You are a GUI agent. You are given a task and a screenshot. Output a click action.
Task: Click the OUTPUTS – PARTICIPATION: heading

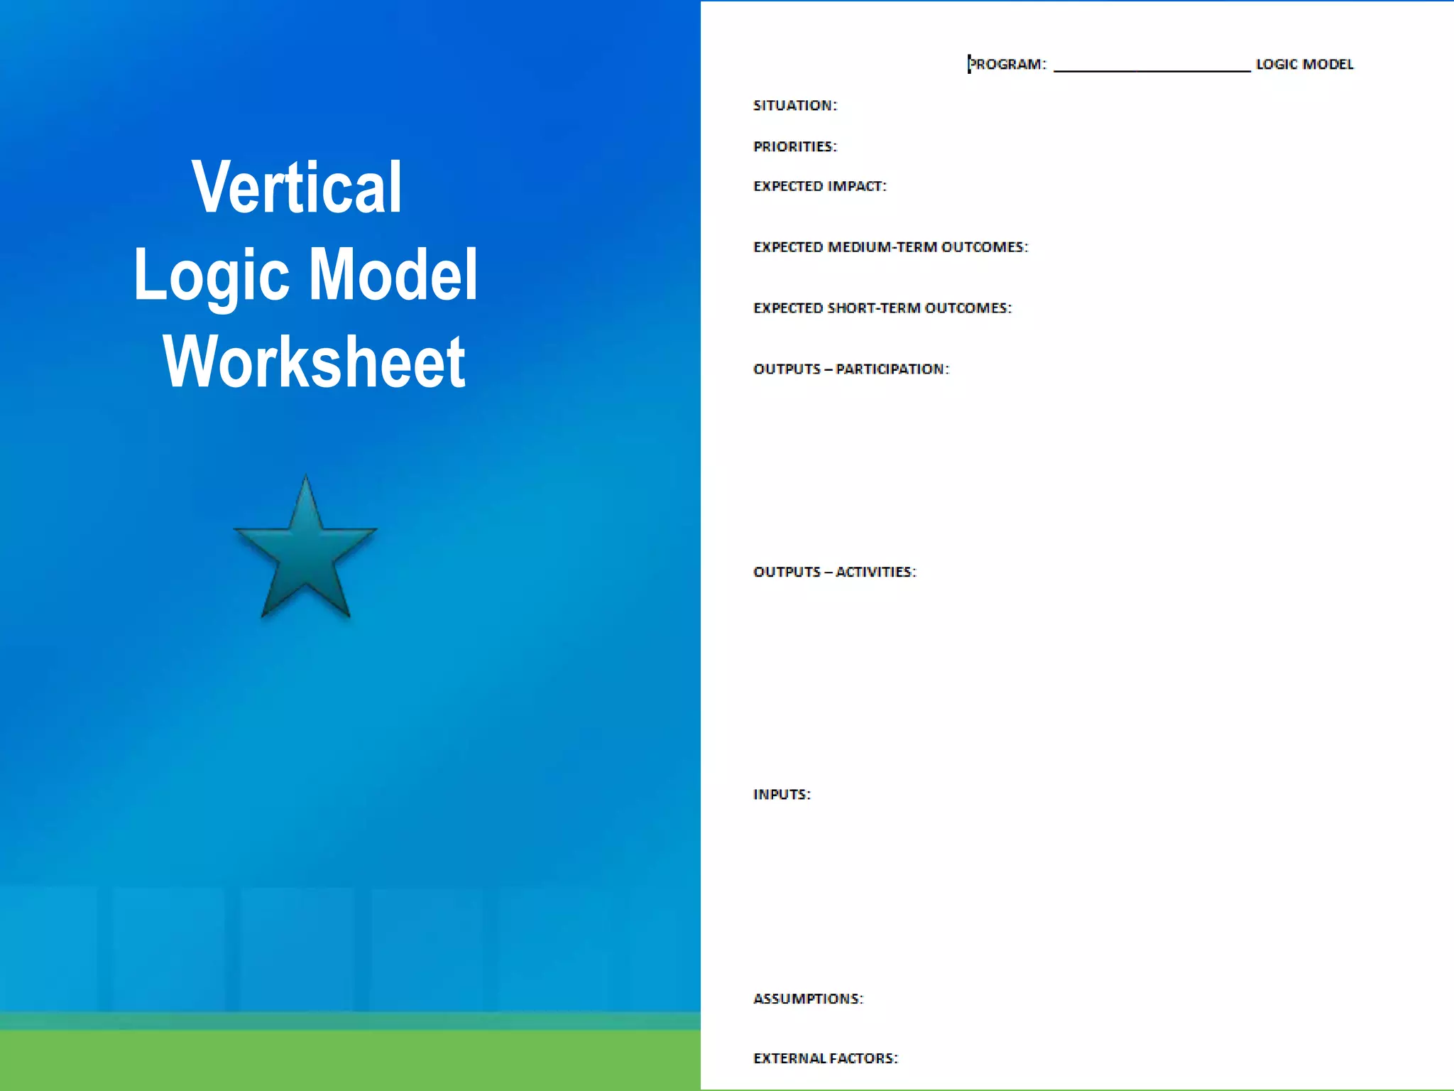tap(851, 369)
